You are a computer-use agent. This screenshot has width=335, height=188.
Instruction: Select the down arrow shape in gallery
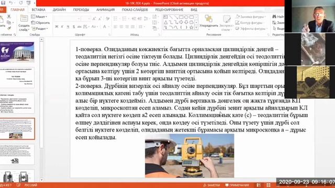pyautogui.click(x=186, y=22)
